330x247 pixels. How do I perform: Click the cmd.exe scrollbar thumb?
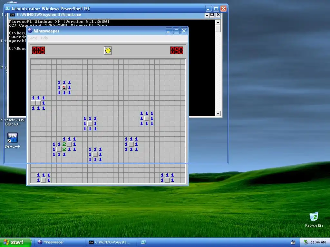pyautogui.click(x=218, y=28)
